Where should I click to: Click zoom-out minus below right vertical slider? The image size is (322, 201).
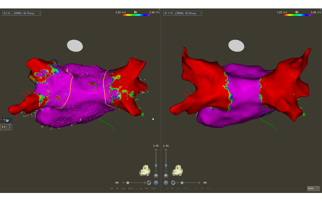(x=166, y=171)
